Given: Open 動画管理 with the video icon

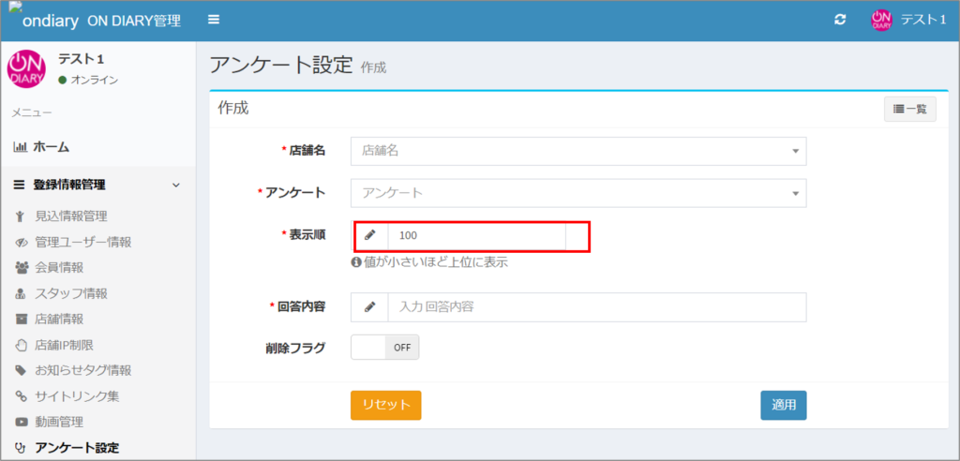Looking at the screenshot, I should point(58,422).
